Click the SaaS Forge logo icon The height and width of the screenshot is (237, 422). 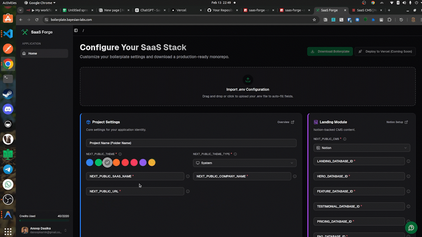[x=25, y=32]
